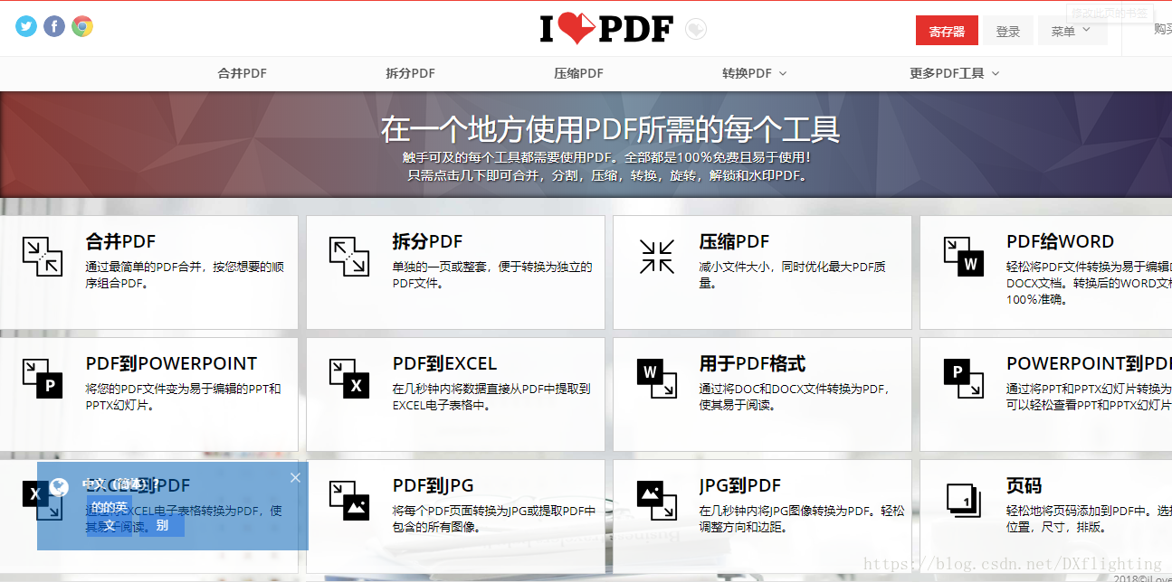Screen dimensions: 1172x582
Task: Click the 用于PDF格式 Word-to-PDF icon
Action: click(657, 378)
